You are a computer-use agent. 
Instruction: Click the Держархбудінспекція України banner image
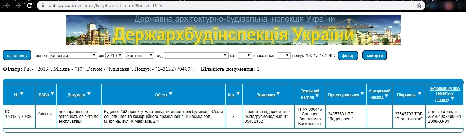click(x=233, y=30)
